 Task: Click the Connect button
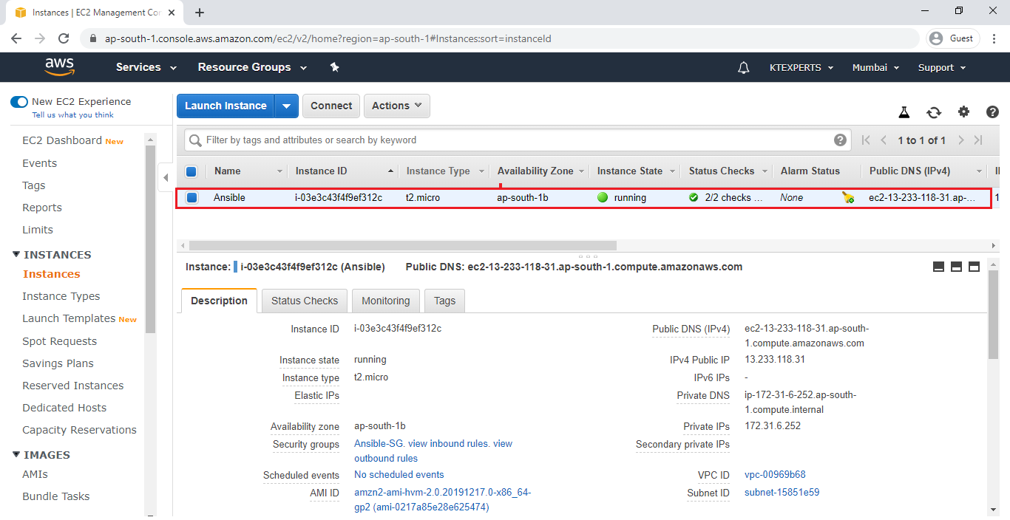tap(331, 106)
